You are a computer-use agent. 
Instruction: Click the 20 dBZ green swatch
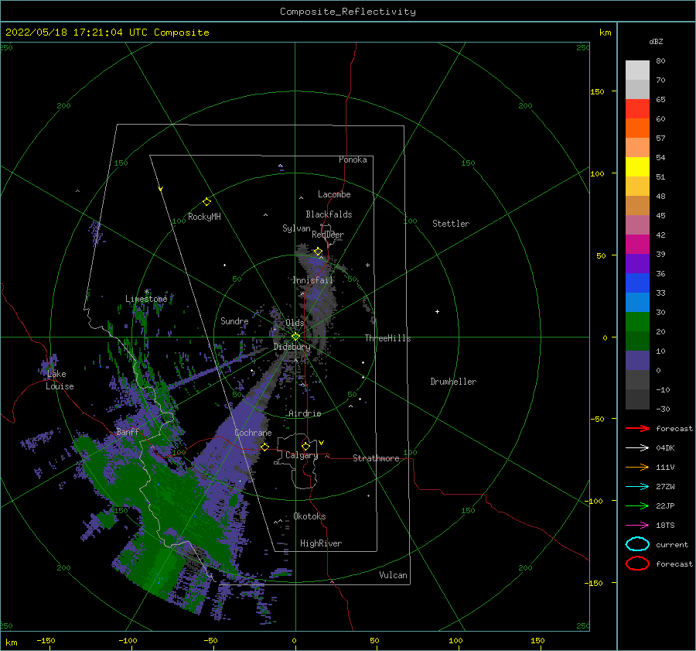[x=637, y=341]
